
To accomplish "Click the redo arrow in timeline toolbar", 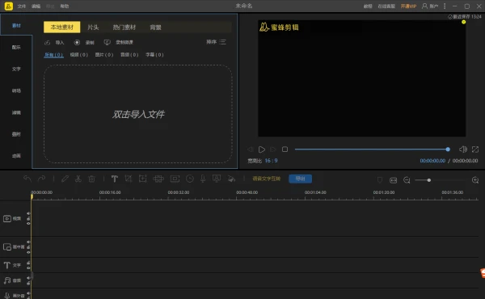I will click(41, 179).
